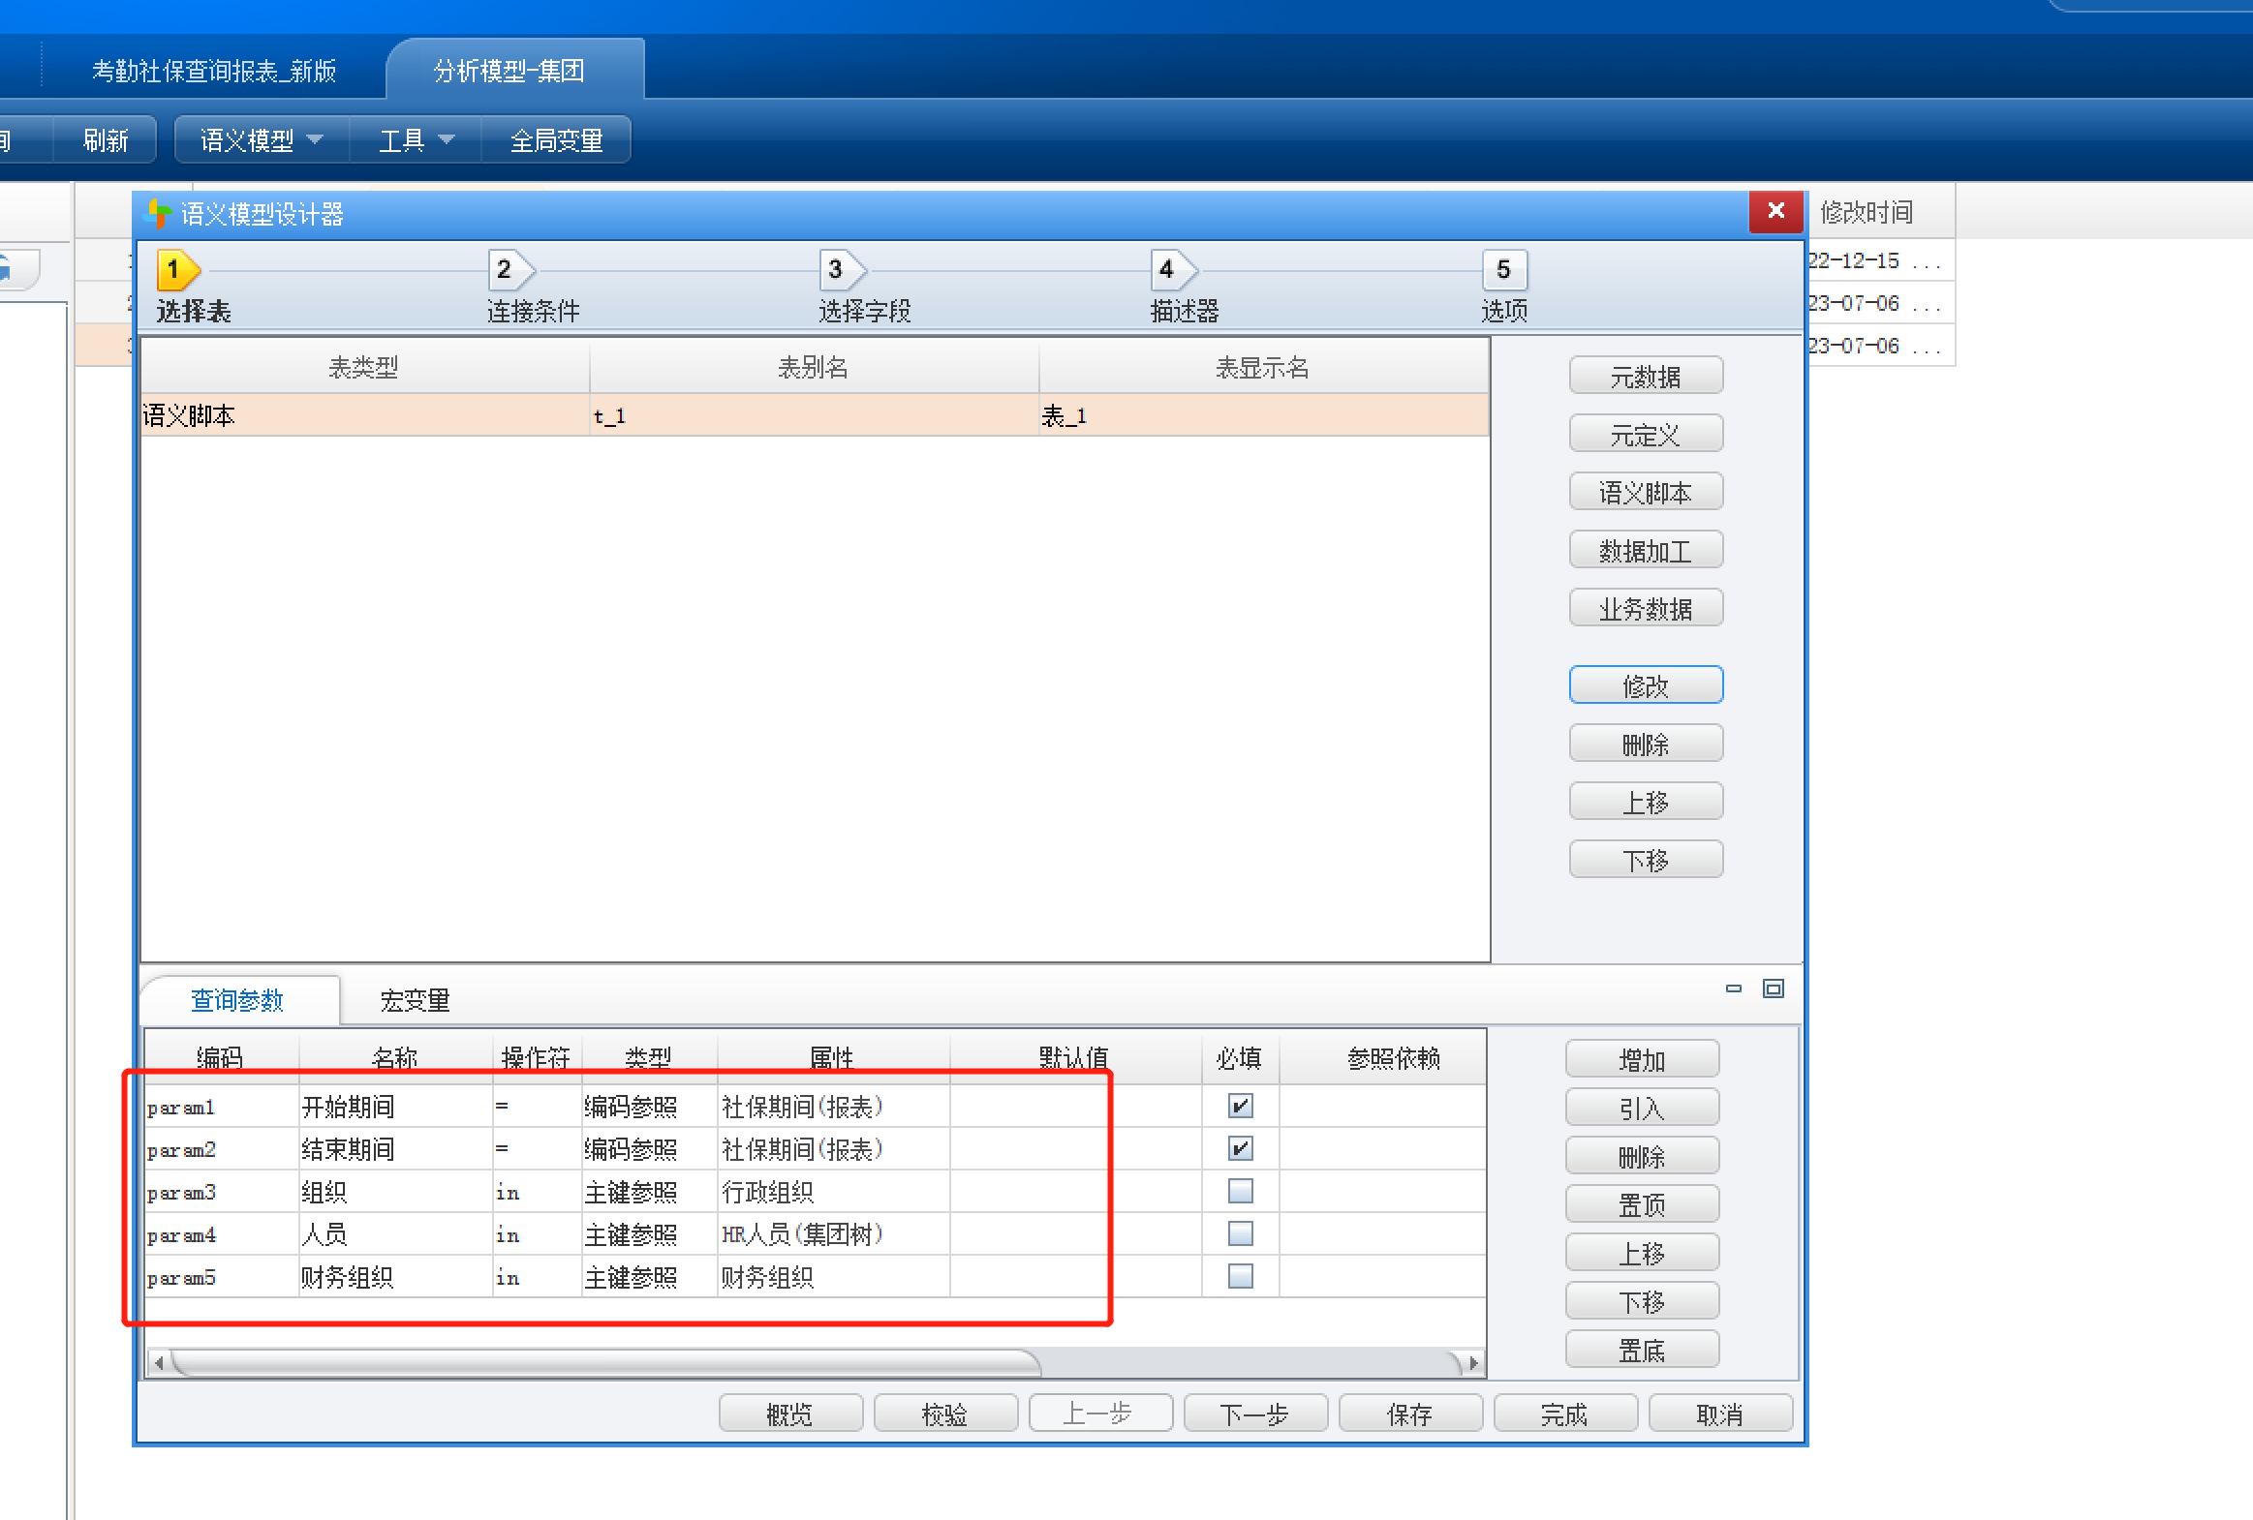Click the 元定义 button
This screenshot has width=2253, height=1520.
click(1645, 434)
